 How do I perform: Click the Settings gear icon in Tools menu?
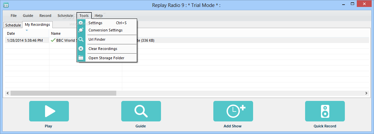(81, 23)
